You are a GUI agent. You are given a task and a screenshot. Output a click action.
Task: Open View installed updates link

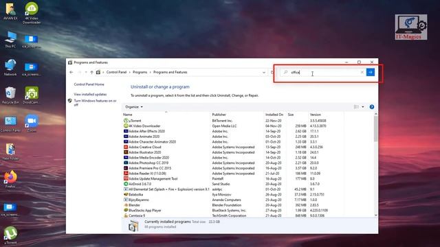(x=90, y=95)
